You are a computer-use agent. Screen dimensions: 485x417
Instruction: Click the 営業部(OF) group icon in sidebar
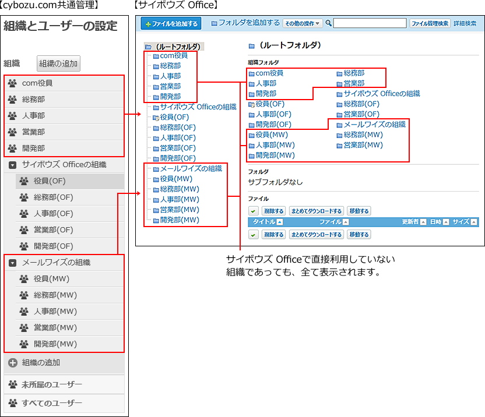[24, 230]
